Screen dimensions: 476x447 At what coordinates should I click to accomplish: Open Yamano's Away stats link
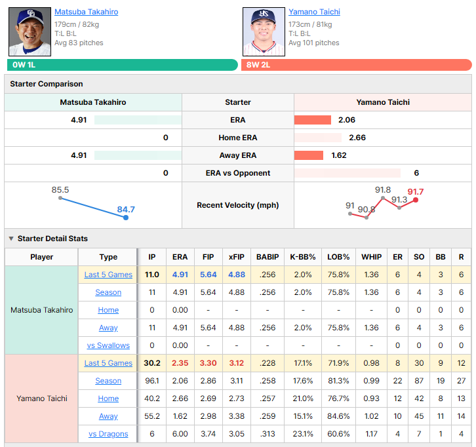click(x=108, y=416)
